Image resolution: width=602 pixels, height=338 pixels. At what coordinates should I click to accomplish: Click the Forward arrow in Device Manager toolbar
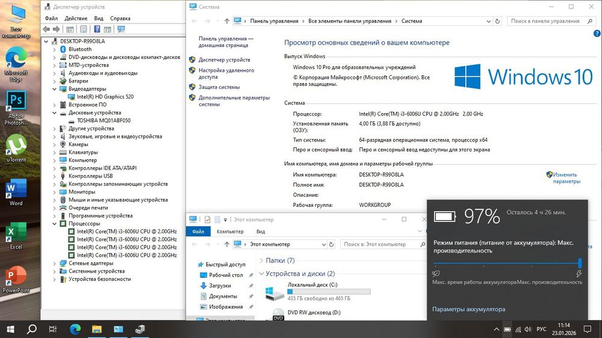pyautogui.click(x=57, y=29)
